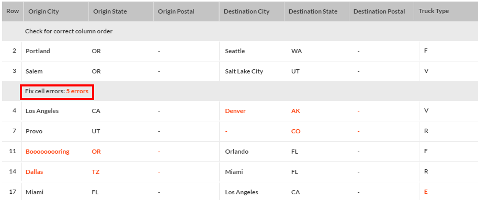Click the red Dallas origin city cell
Viewport: 478px width, 200px height.
click(x=34, y=172)
